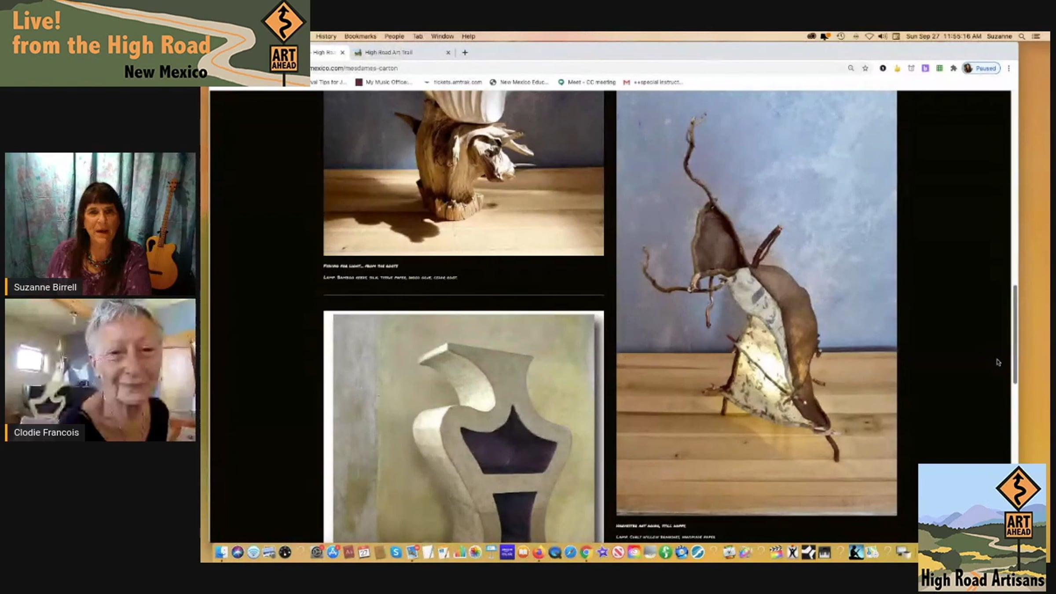
Task: Open macOS Spotlight search icon
Action: (1022, 37)
